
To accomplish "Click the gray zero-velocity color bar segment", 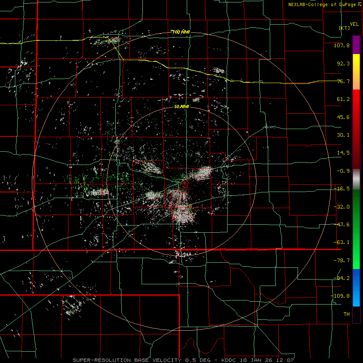I will pos(356,179).
